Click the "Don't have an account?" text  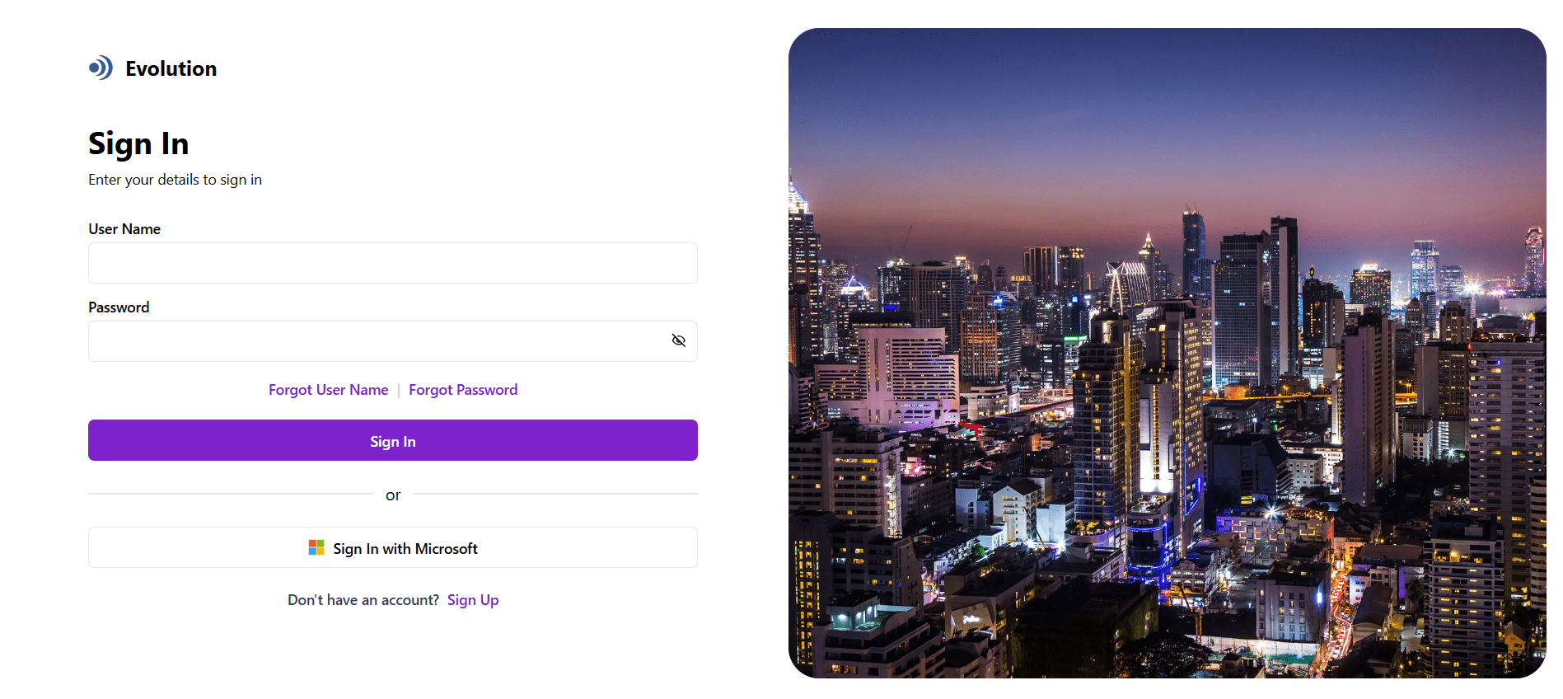pos(363,600)
